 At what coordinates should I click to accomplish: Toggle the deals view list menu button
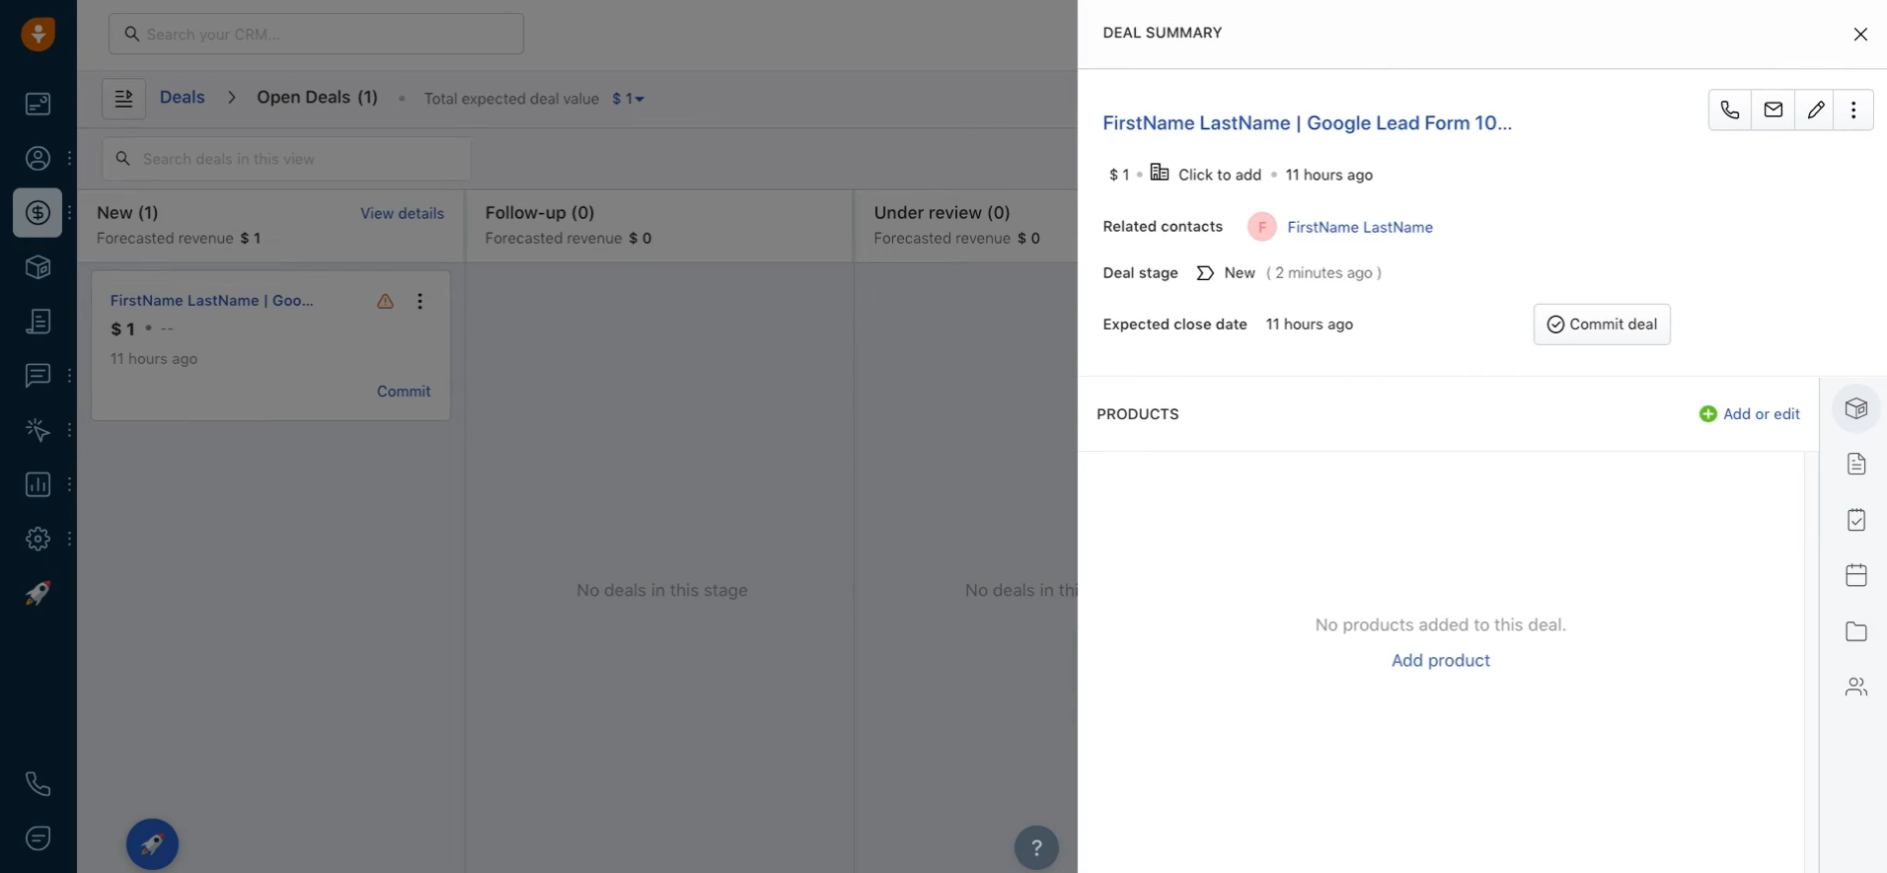pos(123,99)
